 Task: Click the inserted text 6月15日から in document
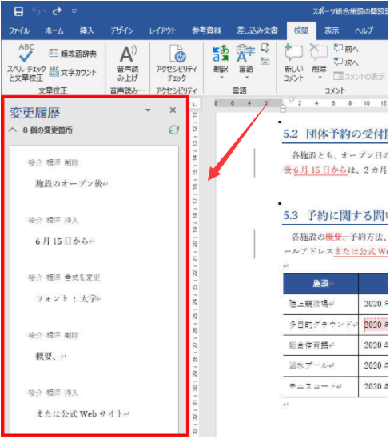(320, 170)
